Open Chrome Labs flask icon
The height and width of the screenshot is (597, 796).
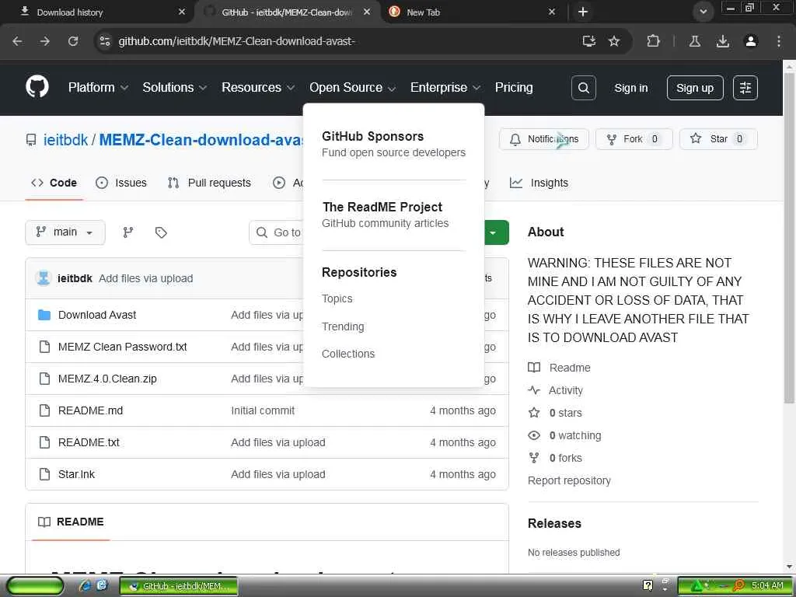point(694,41)
